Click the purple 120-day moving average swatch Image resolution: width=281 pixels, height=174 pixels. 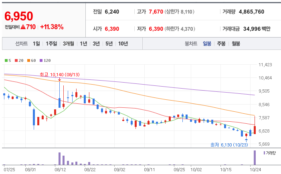[41, 61]
